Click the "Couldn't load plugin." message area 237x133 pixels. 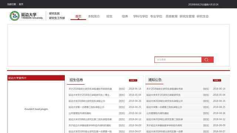pyautogui.click(x=36, y=109)
